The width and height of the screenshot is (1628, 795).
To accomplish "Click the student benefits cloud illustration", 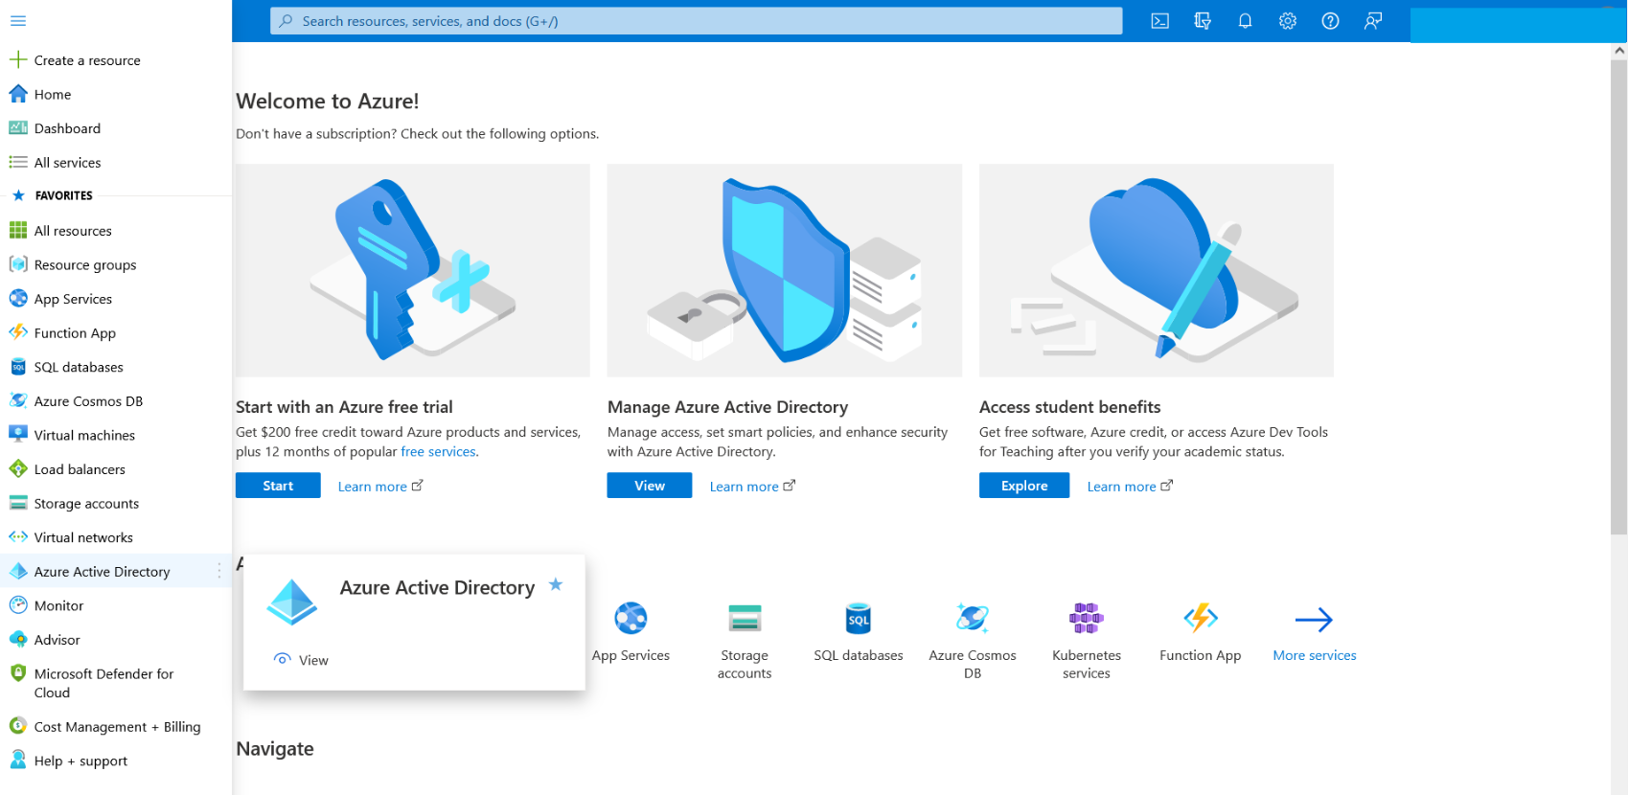I will pyautogui.click(x=1157, y=270).
